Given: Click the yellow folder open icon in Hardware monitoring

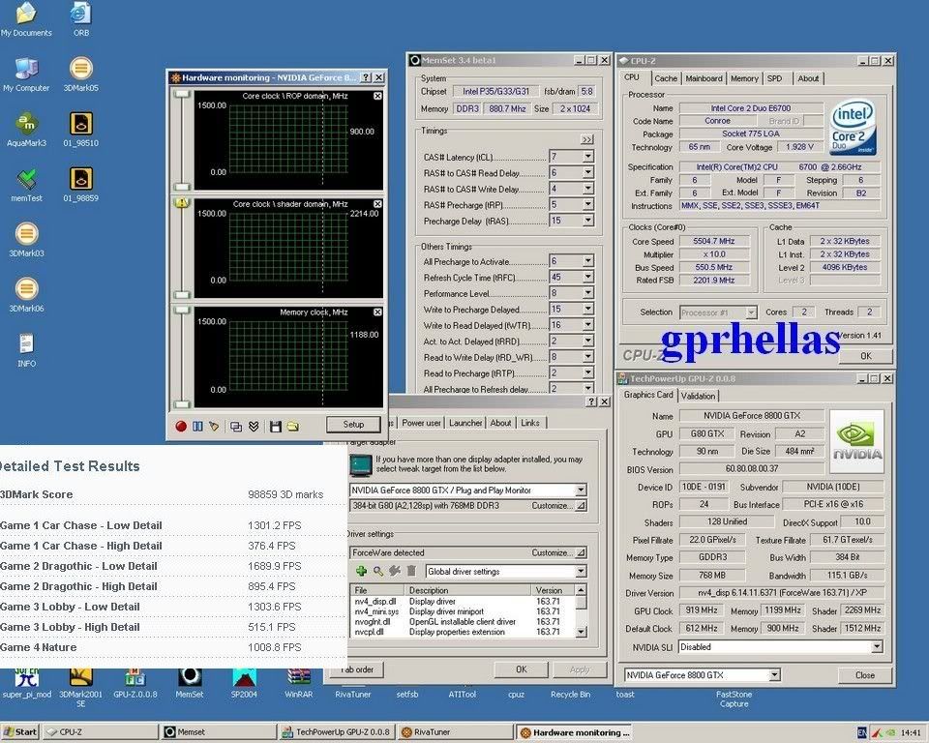Looking at the screenshot, I should [x=292, y=426].
